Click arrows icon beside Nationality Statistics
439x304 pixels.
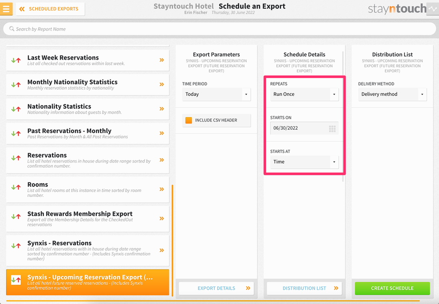click(16, 109)
